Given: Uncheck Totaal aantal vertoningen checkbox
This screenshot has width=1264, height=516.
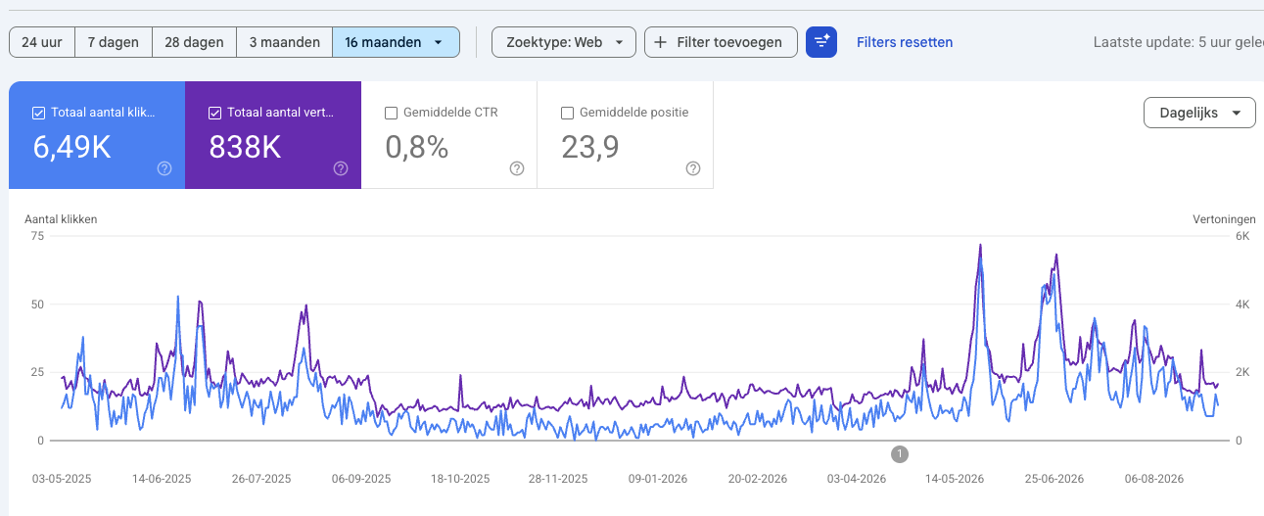Looking at the screenshot, I should coord(214,113).
